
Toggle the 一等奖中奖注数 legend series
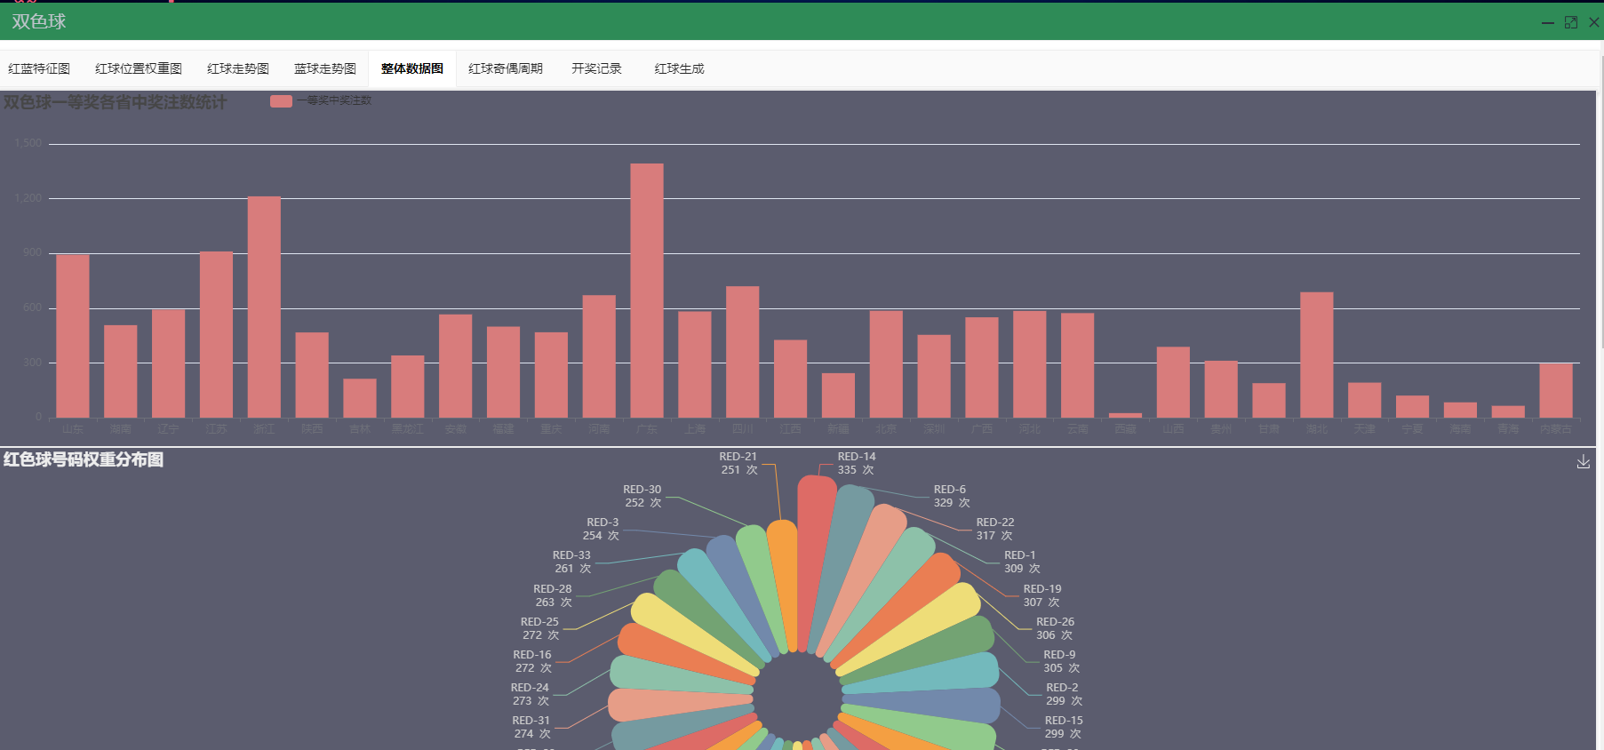(x=321, y=100)
